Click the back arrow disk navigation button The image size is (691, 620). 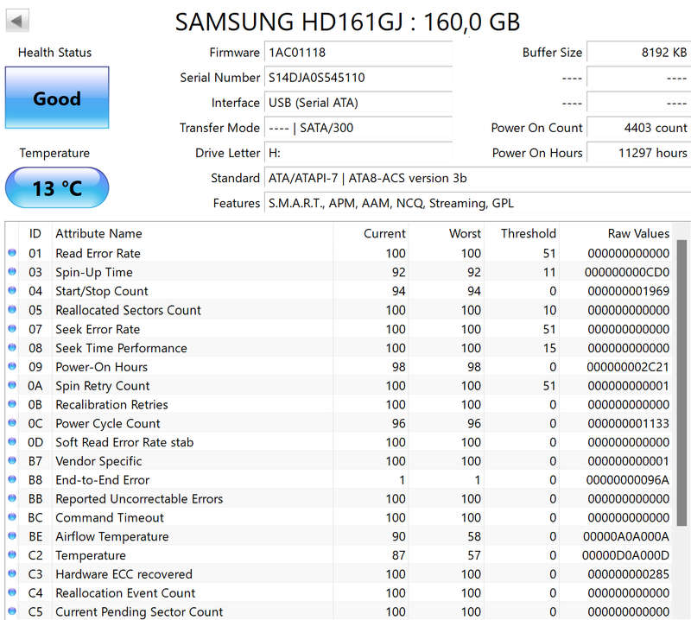17,20
